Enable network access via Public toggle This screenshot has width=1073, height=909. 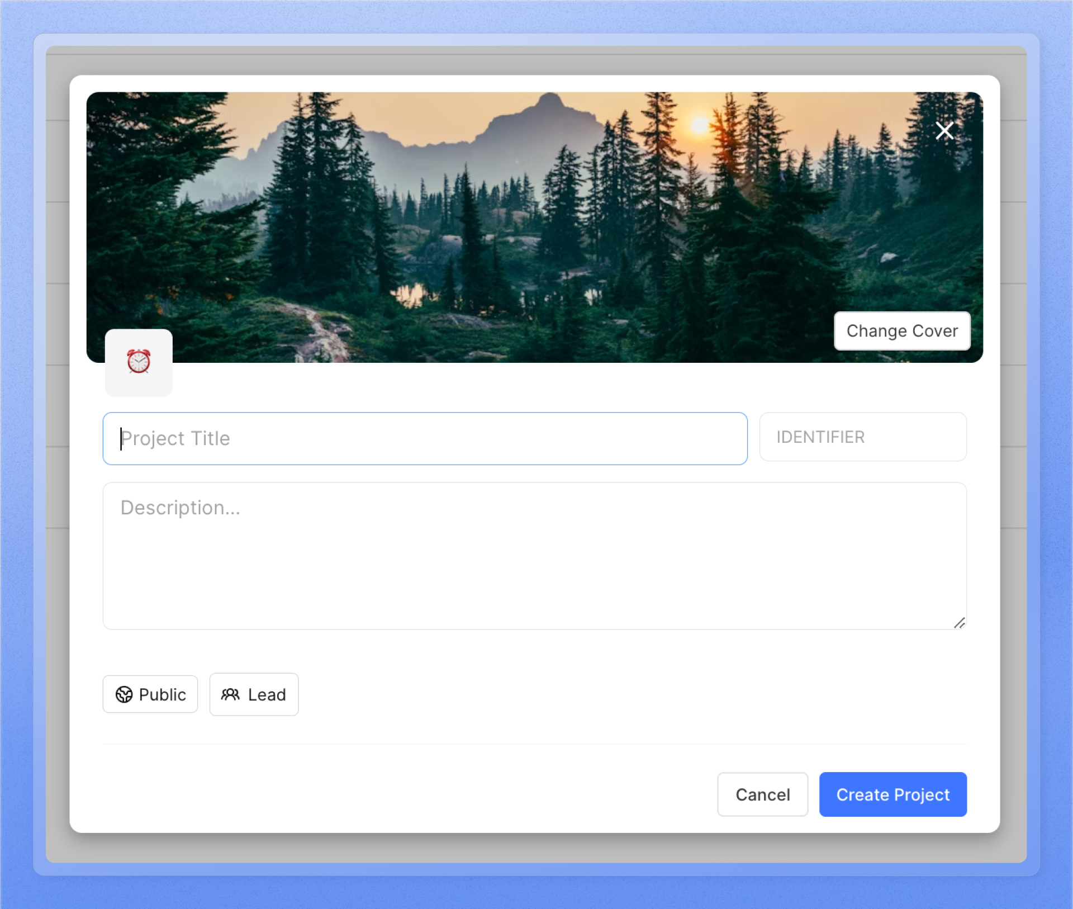point(150,693)
